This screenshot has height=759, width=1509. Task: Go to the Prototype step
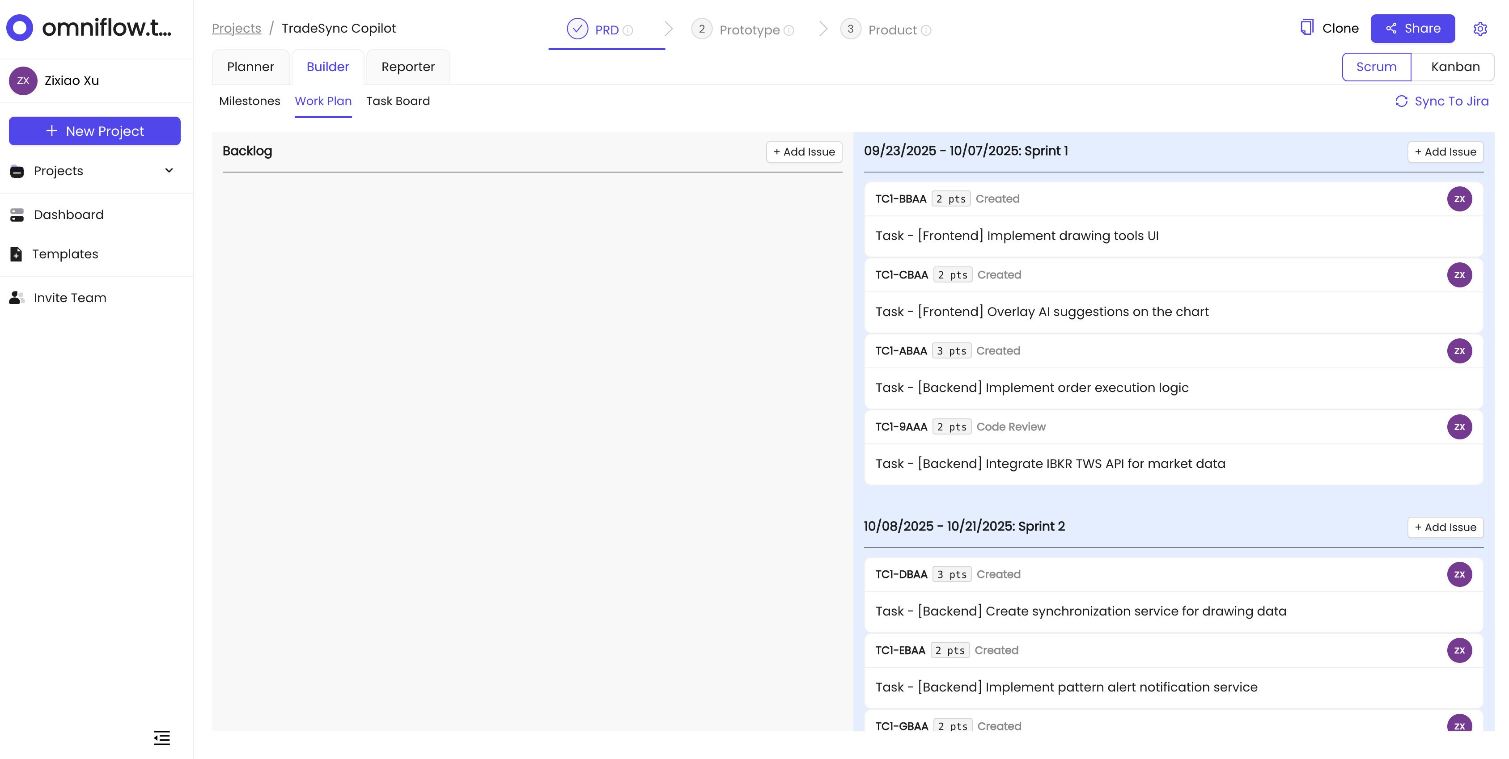pos(749,30)
